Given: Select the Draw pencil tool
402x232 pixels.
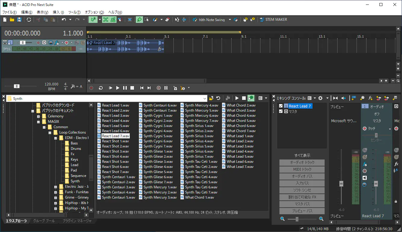Looking at the screenshot, I should pos(139,20).
